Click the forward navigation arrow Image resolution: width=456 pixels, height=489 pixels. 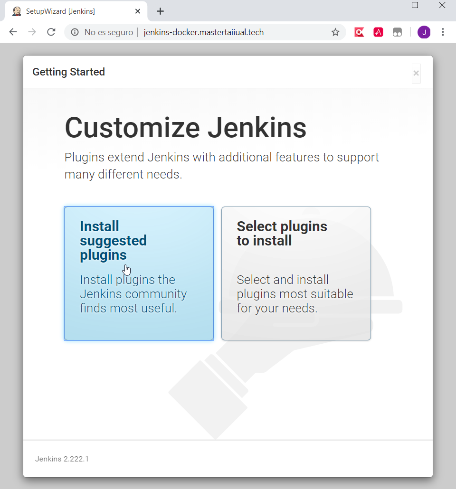pos(32,32)
